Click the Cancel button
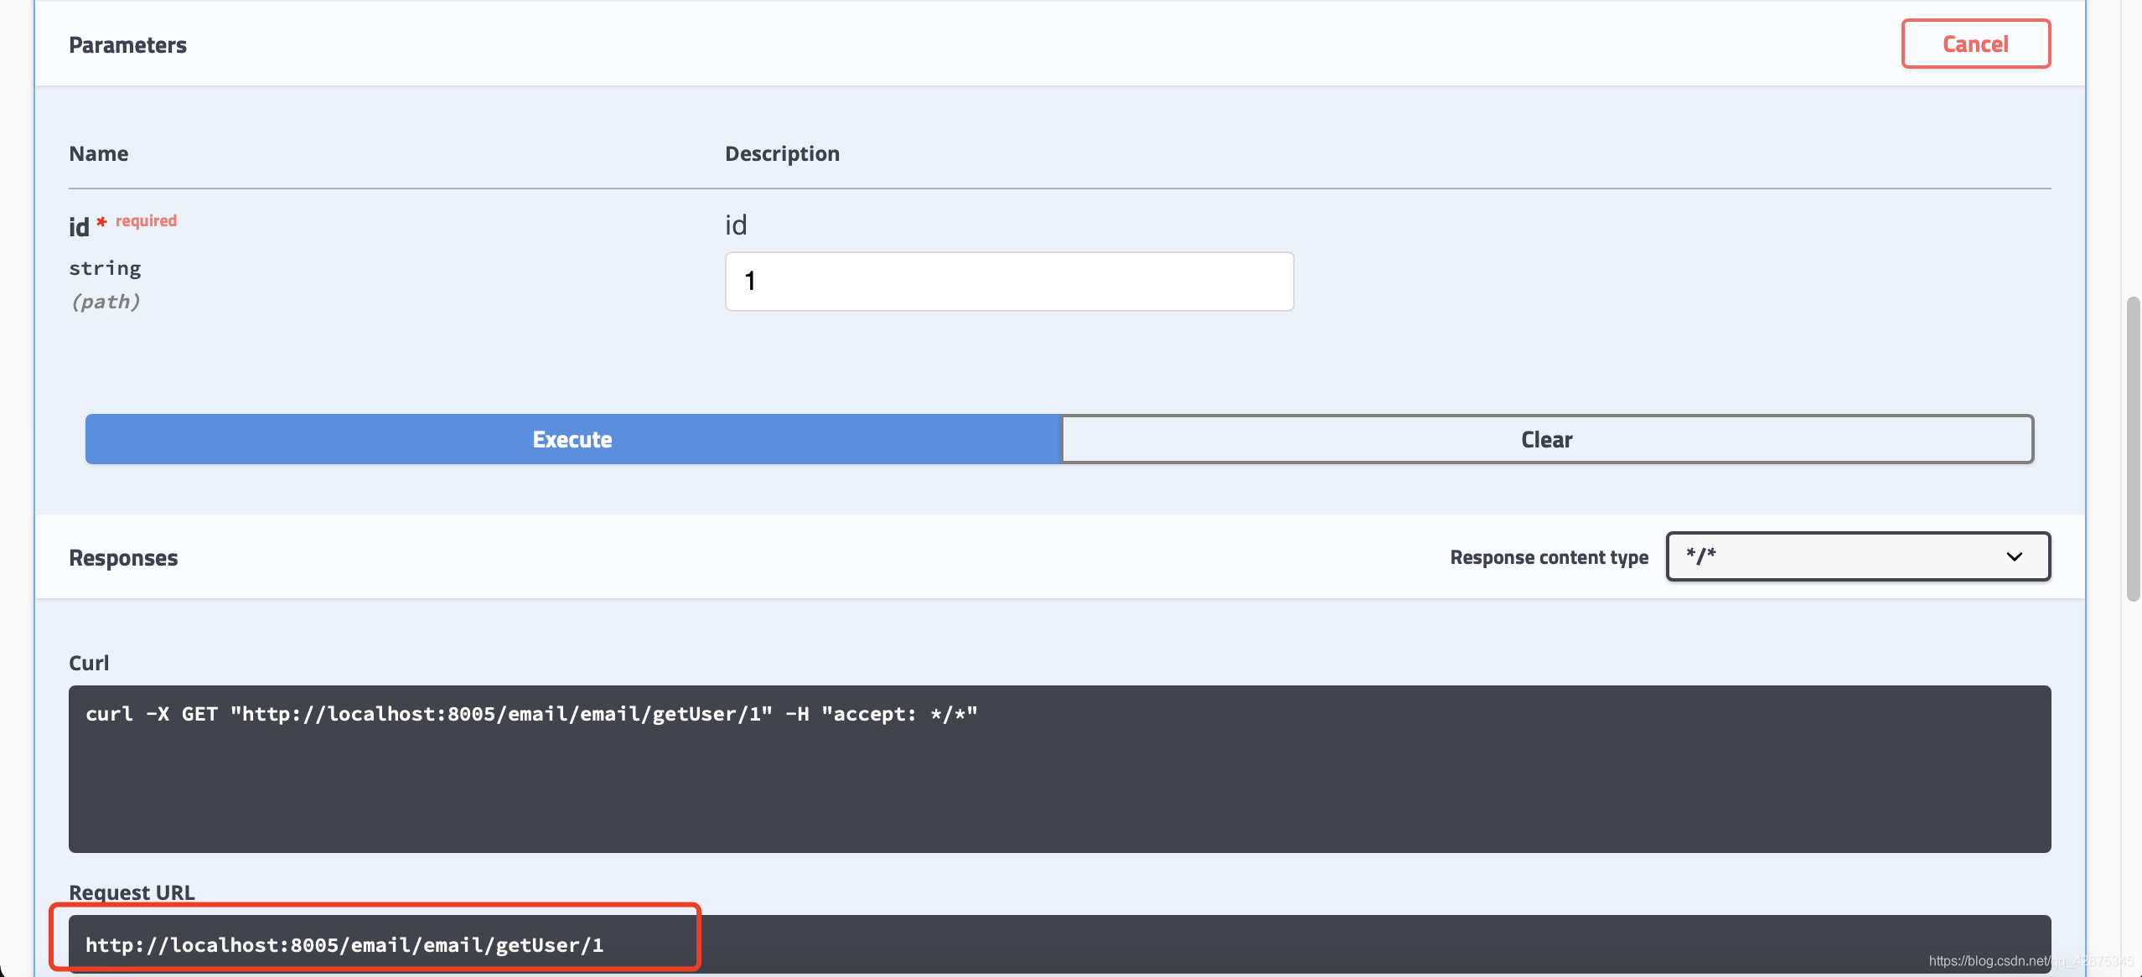 1975,44
